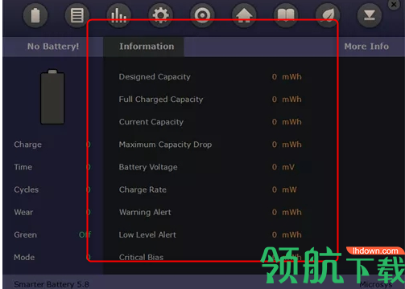Click the Smarter Battery 5.8 status text

[52, 284]
